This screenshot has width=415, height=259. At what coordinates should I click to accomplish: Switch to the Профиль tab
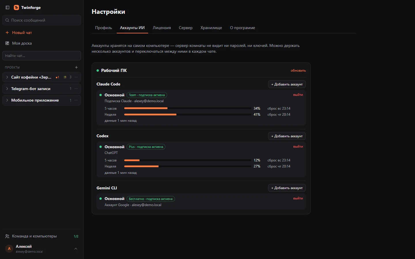pyautogui.click(x=103, y=28)
